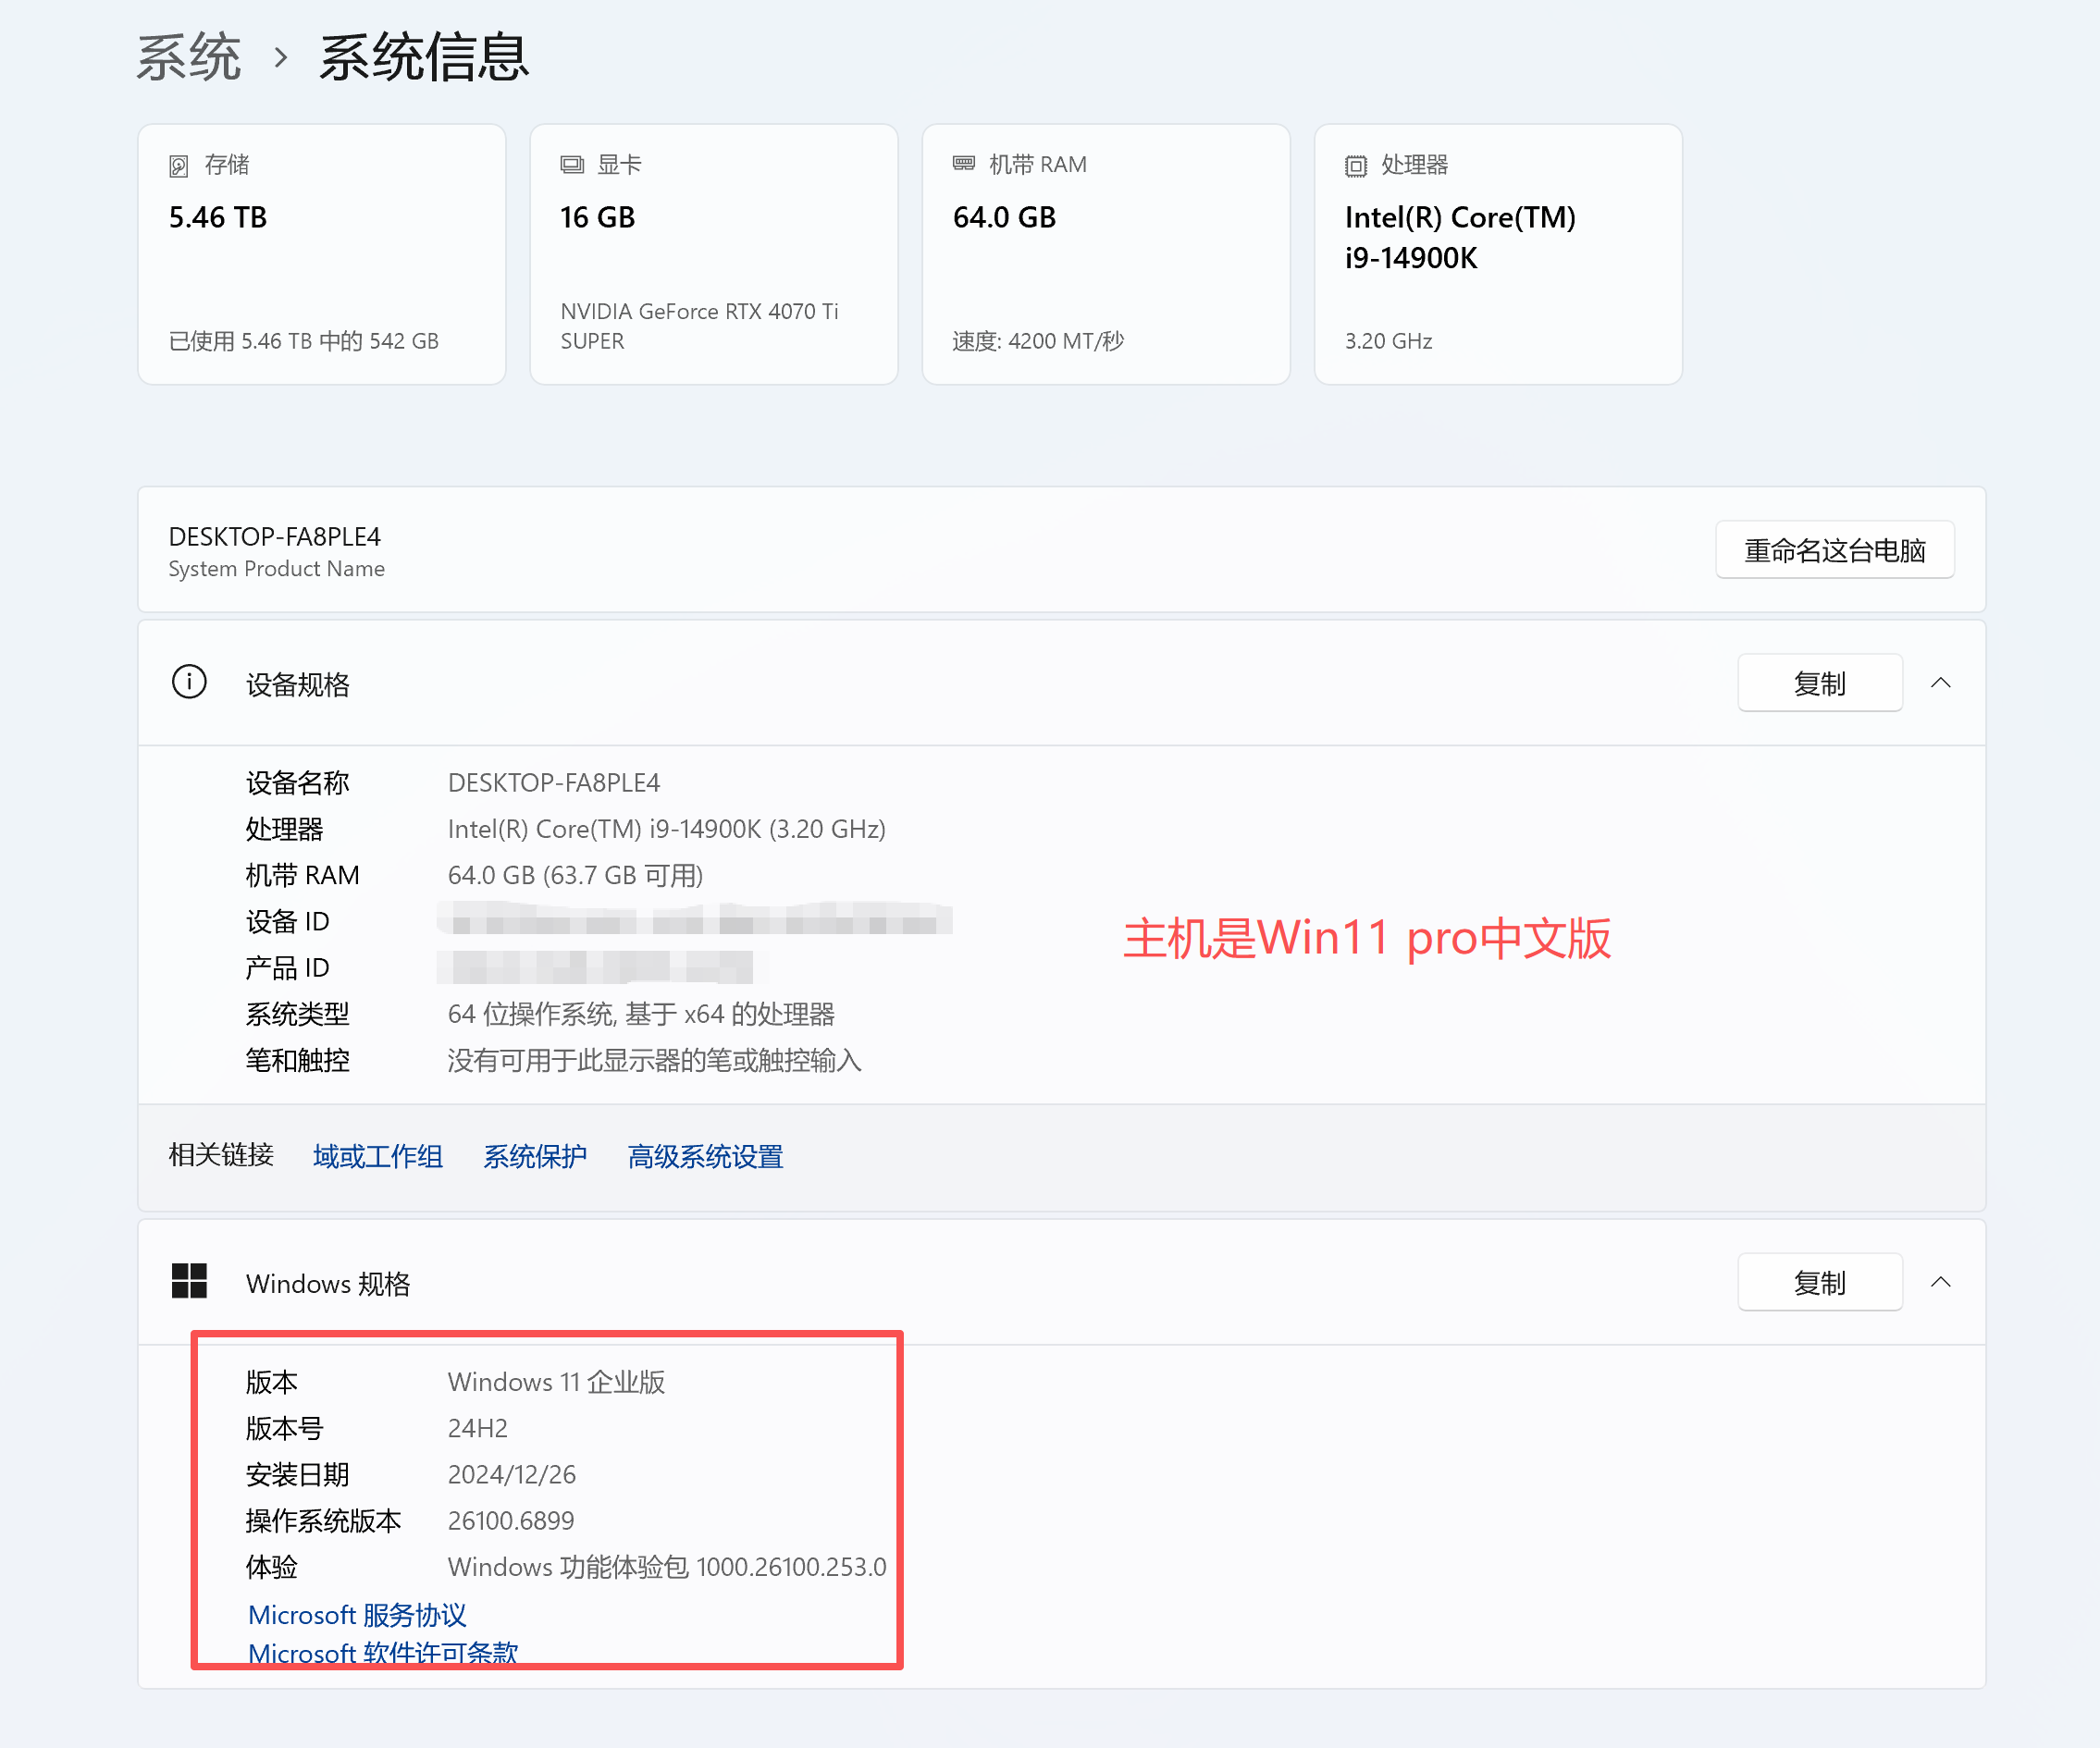Viewport: 2100px width, 1748px height.
Task: Click the processor chip icon
Action: 1355,166
